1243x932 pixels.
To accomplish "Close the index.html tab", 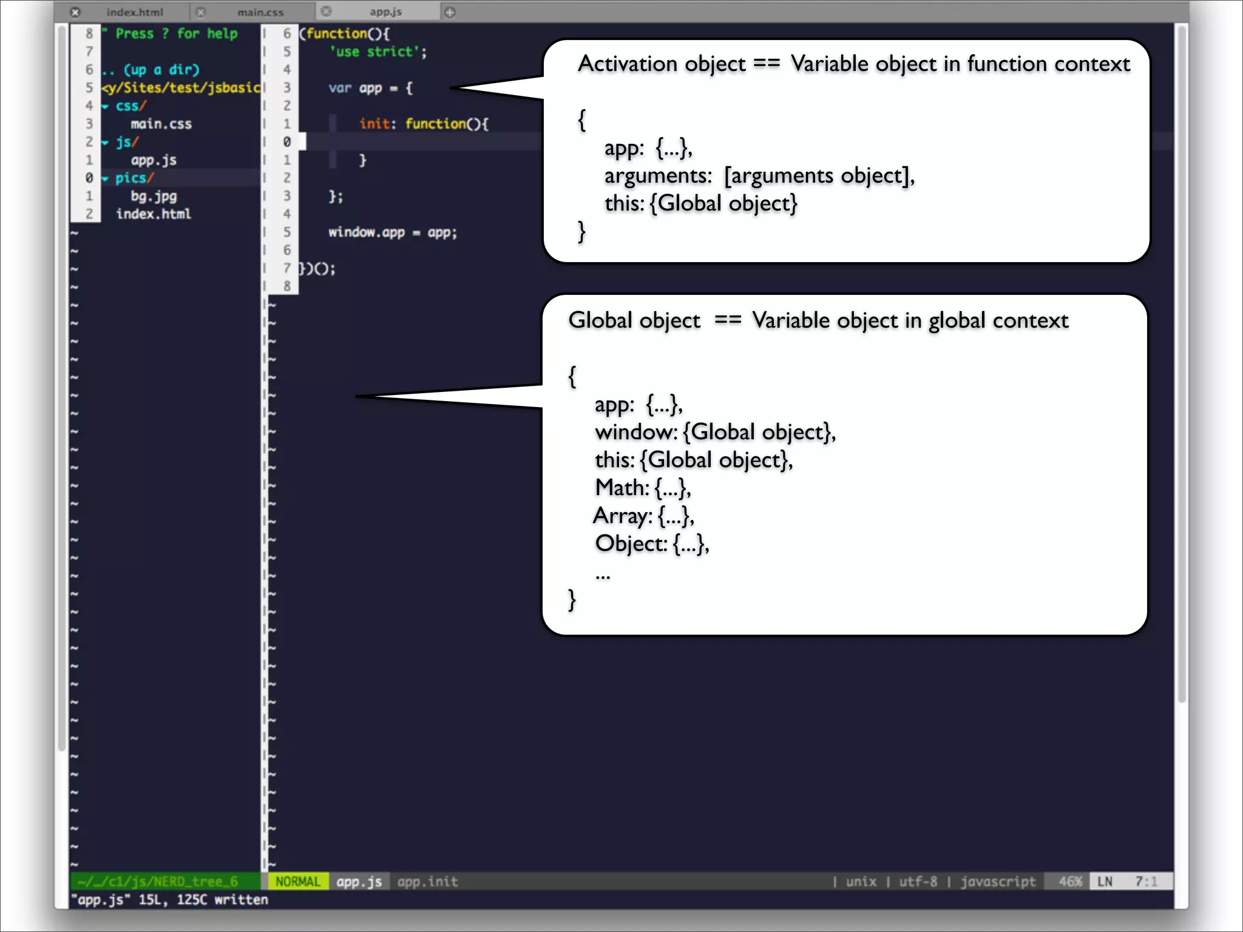I will (75, 12).
